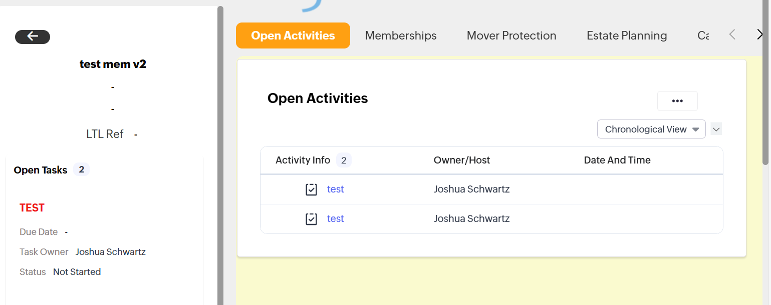Open the Chronological View dropdown

pyautogui.click(x=651, y=129)
